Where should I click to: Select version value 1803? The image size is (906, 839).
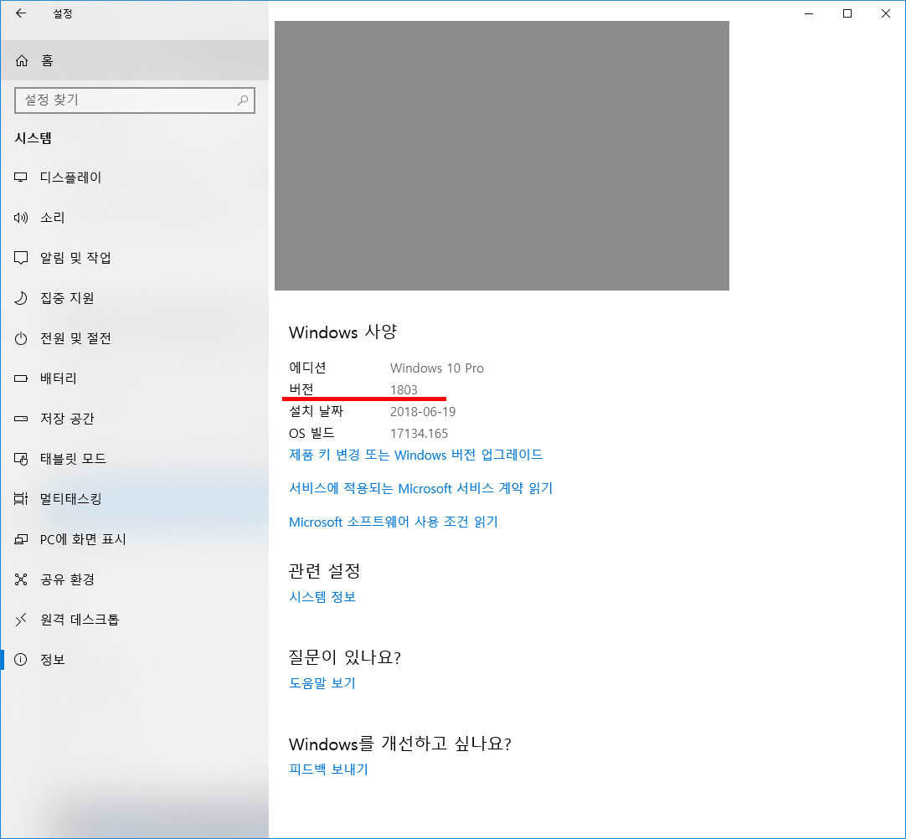pyautogui.click(x=404, y=390)
